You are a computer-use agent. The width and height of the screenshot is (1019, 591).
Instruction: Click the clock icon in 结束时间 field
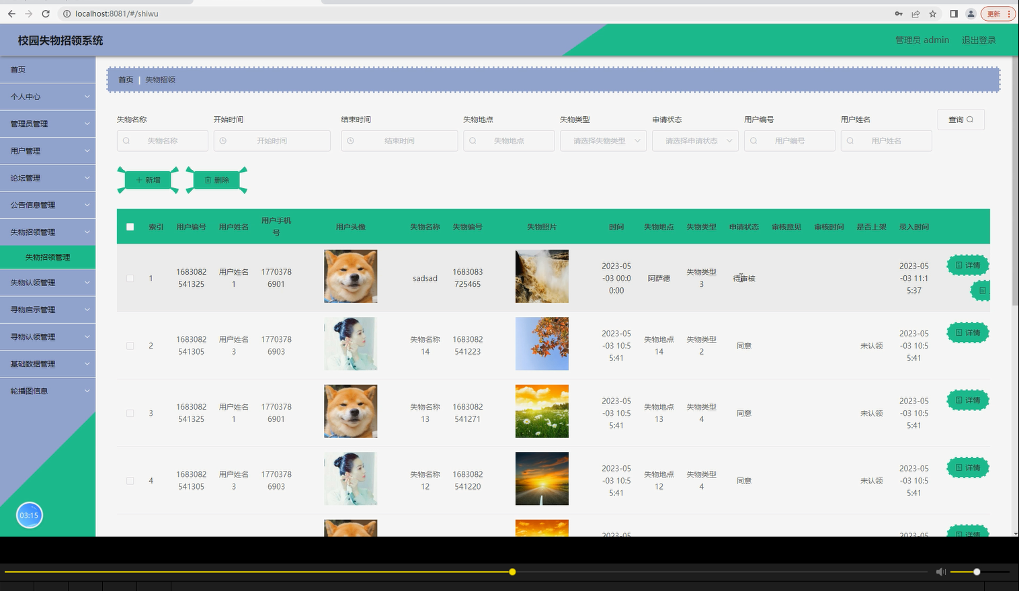350,141
